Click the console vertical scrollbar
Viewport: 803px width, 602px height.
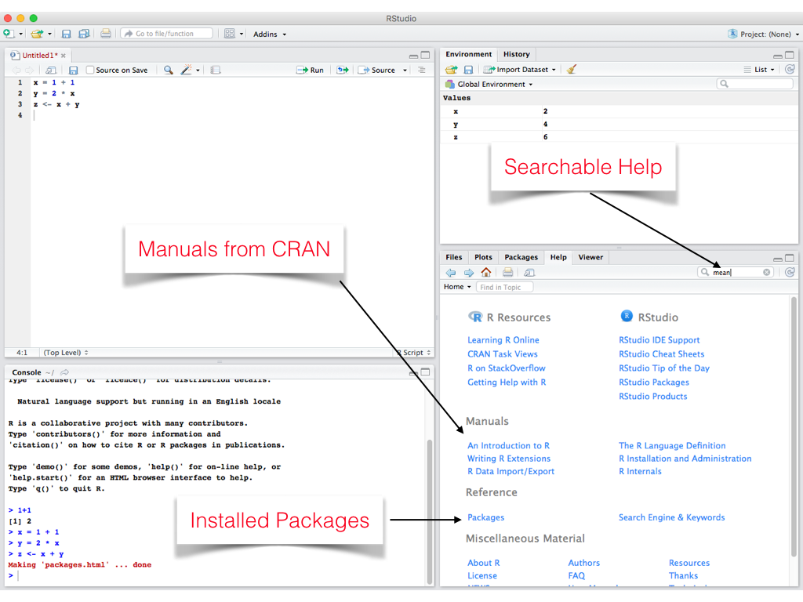click(430, 510)
